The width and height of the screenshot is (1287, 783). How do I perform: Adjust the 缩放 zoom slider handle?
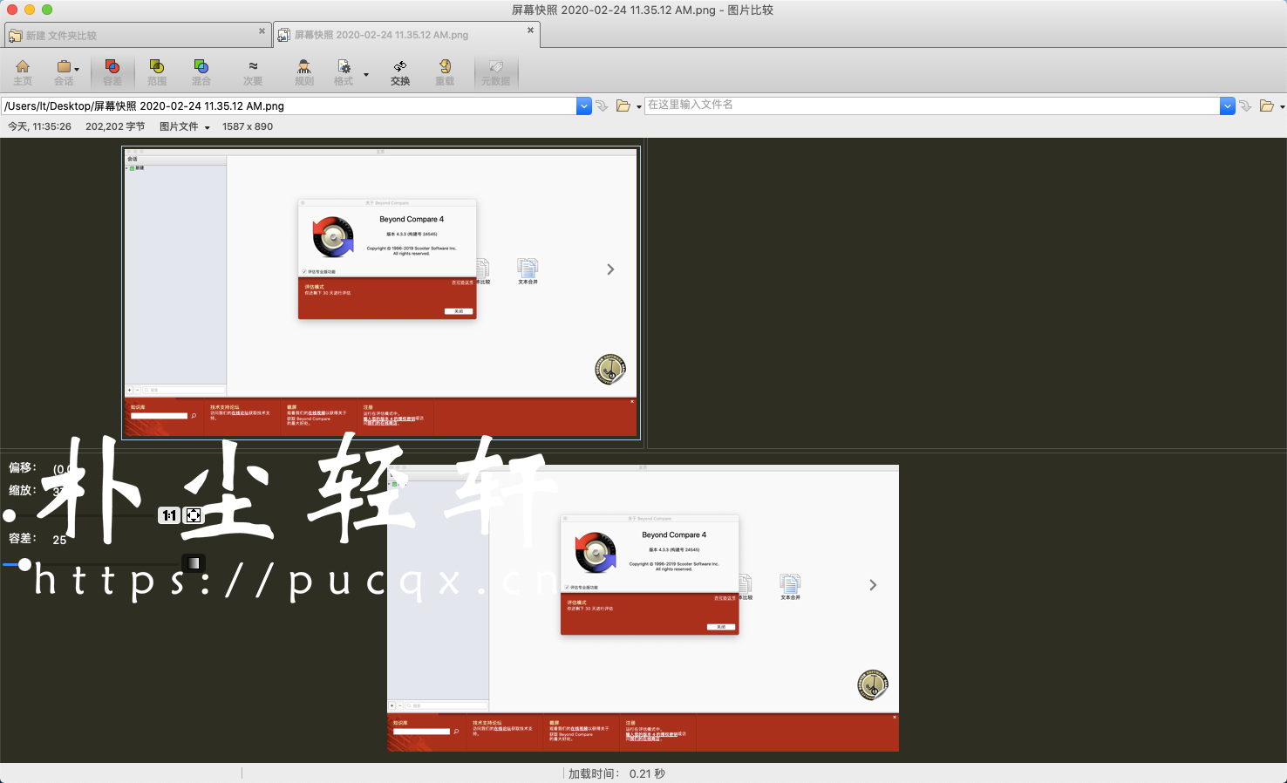point(10,515)
